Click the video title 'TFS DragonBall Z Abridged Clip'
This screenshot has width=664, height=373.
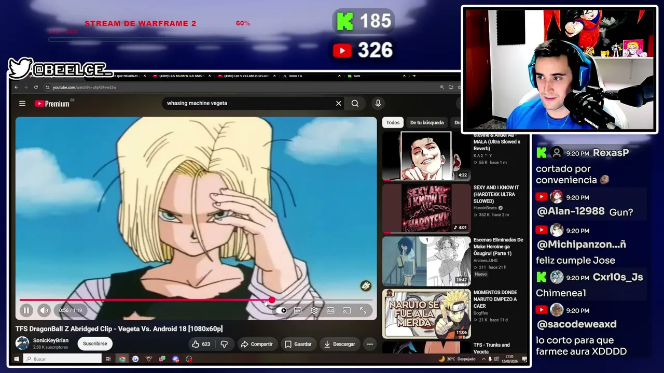click(x=119, y=328)
